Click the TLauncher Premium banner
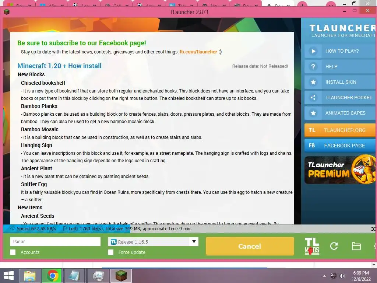The width and height of the screenshot is (377, 283). pyautogui.click(x=340, y=170)
